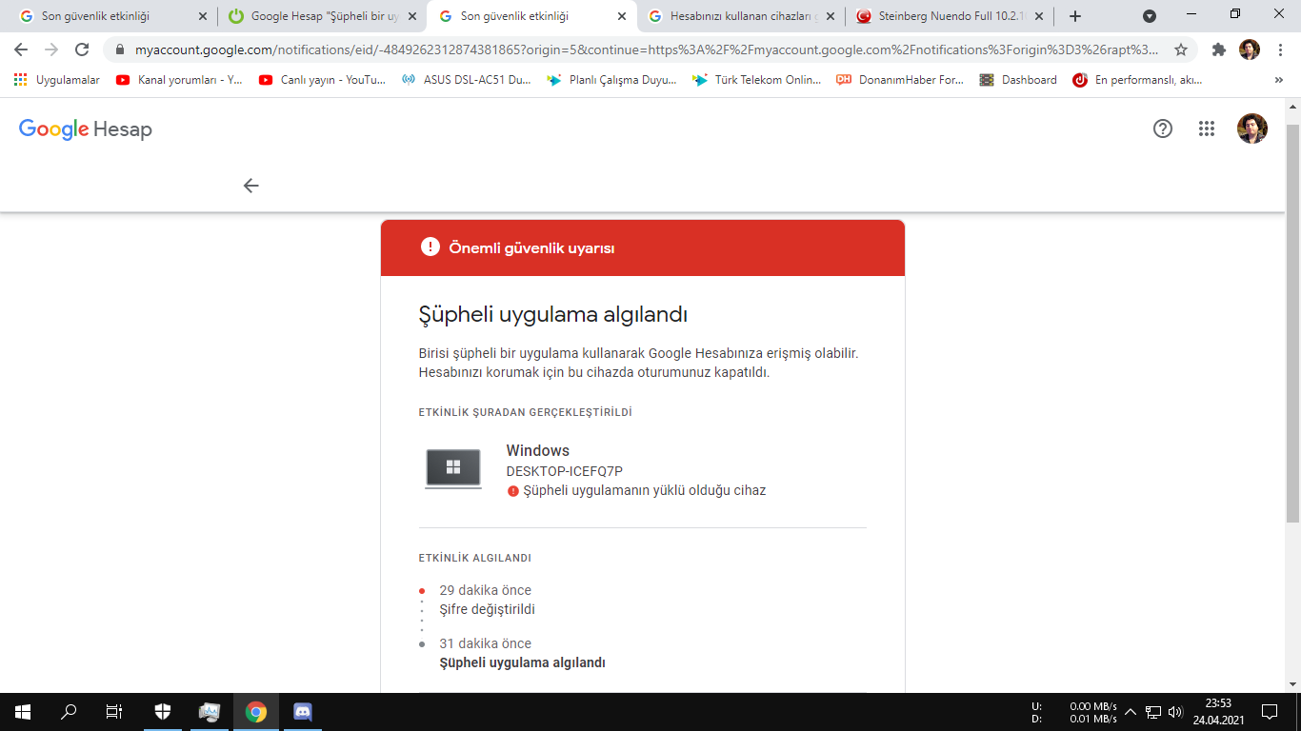Open the Chrome tab search dropdown
This screenshot has width=1301, height=731.
[x=1150, y=16]
